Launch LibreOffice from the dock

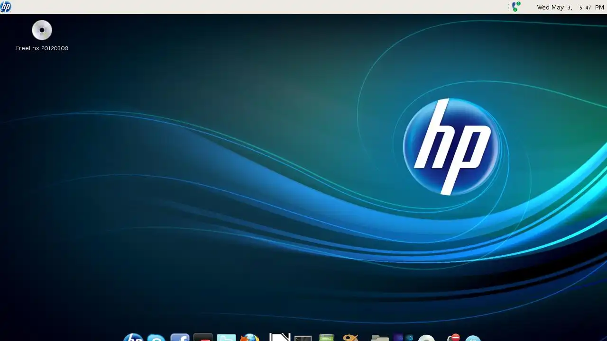[280, 337]
